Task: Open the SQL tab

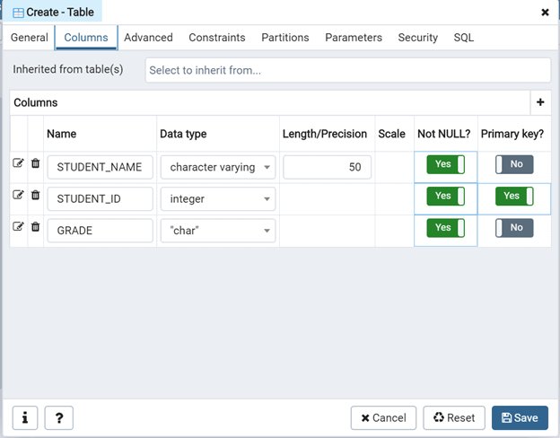Action: click(463, 38)
